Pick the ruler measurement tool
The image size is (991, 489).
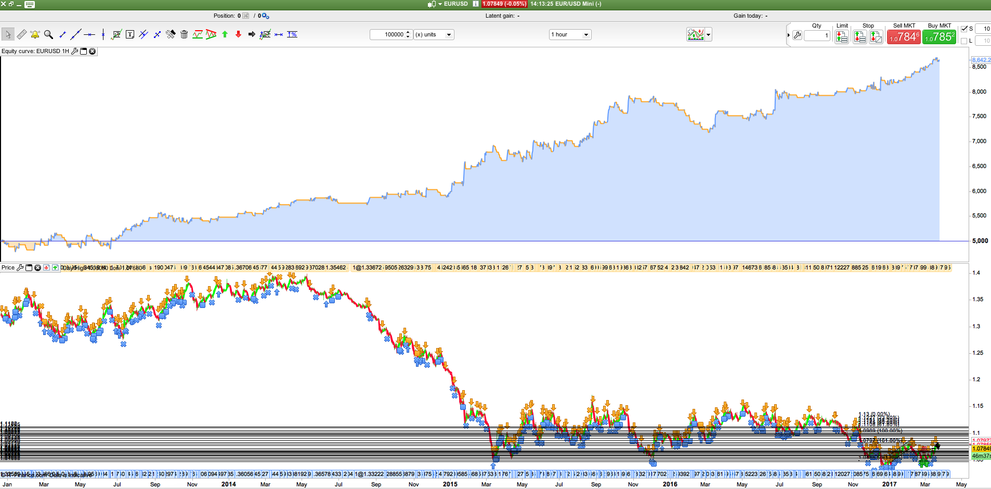[x=21, y=34]
